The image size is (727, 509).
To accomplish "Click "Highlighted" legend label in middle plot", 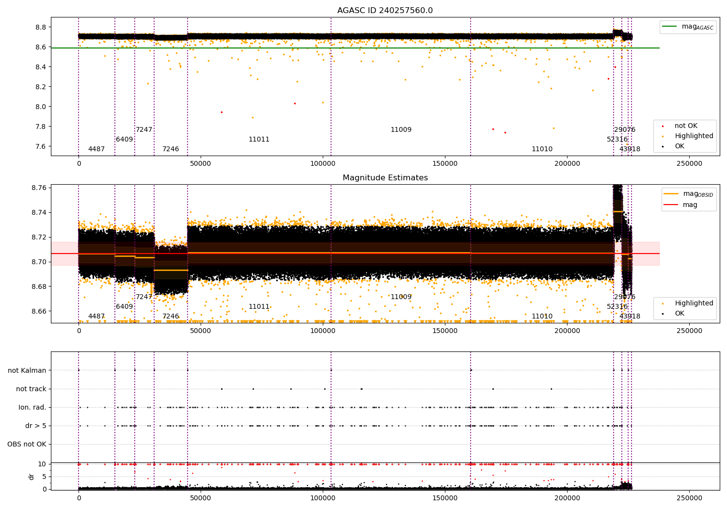I will tap(694, 303).
